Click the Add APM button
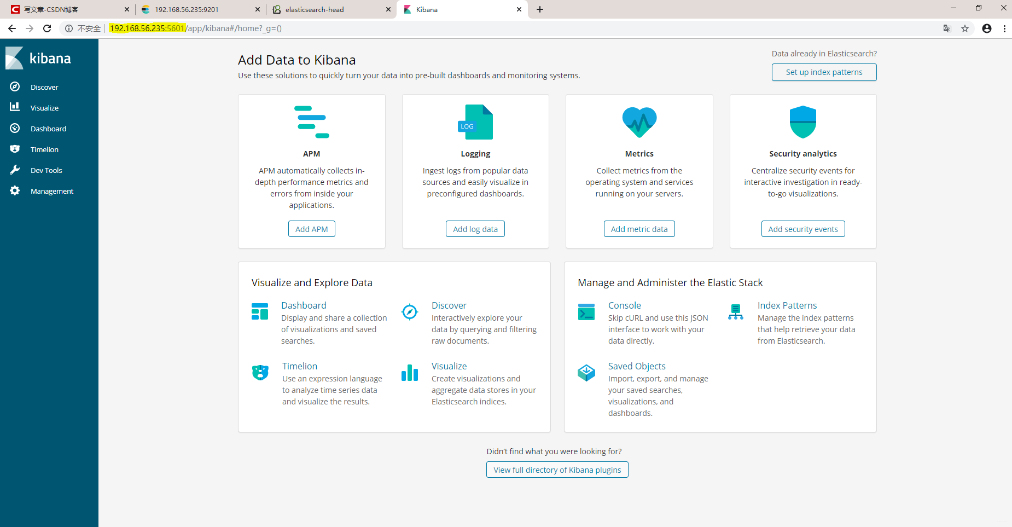 312,229
